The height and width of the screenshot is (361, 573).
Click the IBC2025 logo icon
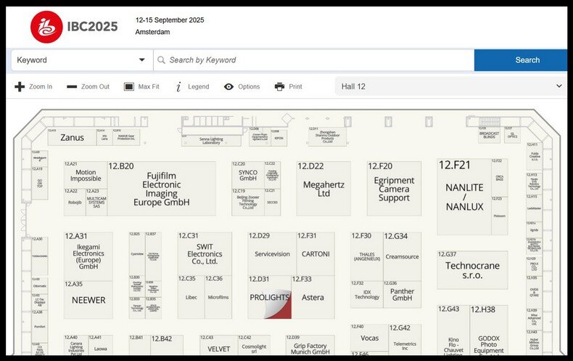pyautogui.click(x=46, y=26)
